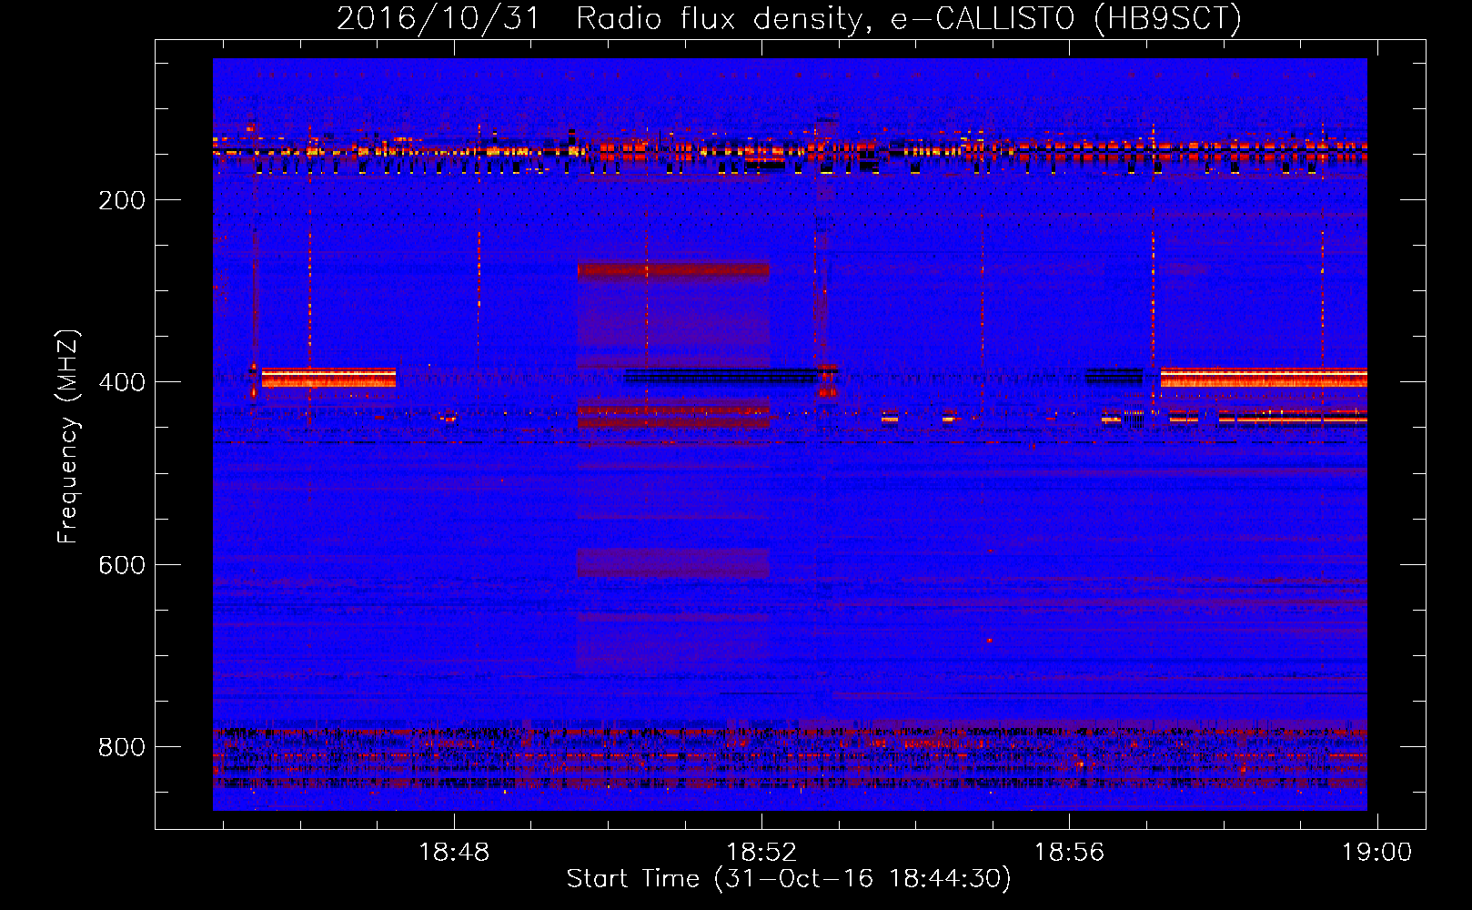Click the 'Start Time (31-Oct-16 18:44:30)' x-axis label
Image resolution: width=1472 pixels, height=910 pixels.
(789, 879)
